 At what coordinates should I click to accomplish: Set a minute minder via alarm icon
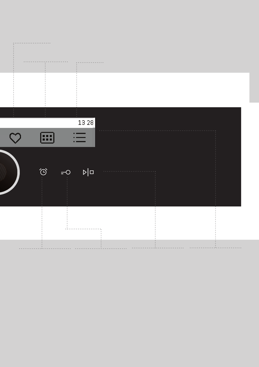click(43, 172)
